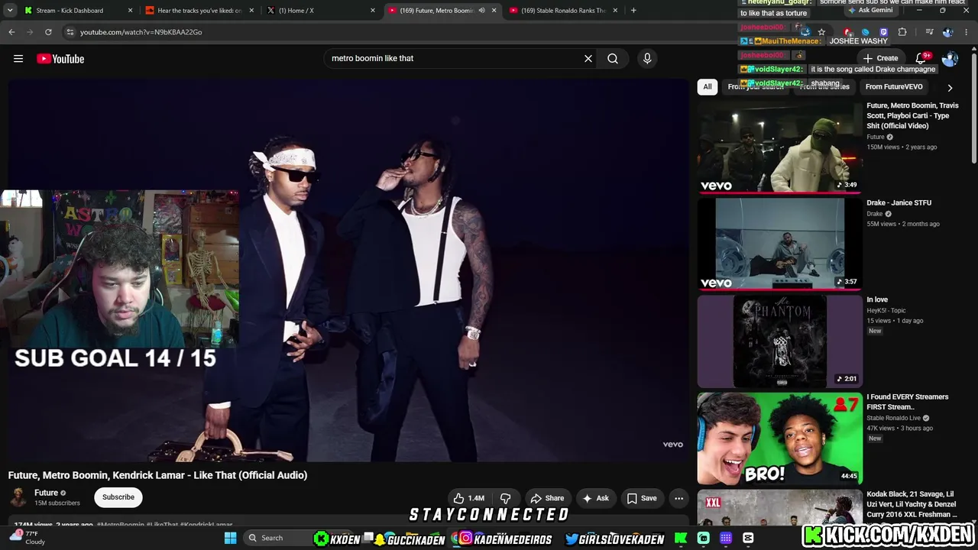Go to YouTube home via the logo
This screenshot has width=978, height=550.
pyautogui.click(x=60, y=59)
